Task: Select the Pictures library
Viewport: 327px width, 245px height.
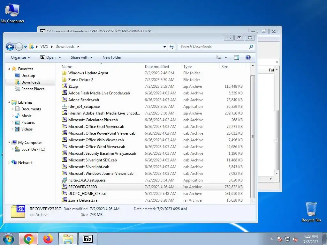Action: 28,122
